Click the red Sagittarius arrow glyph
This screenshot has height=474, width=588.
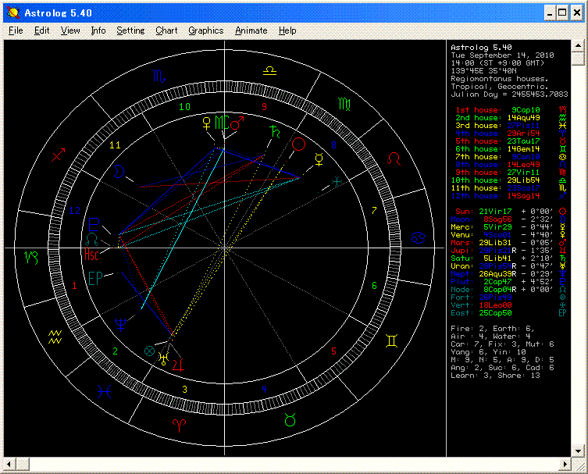click(59, 157)
